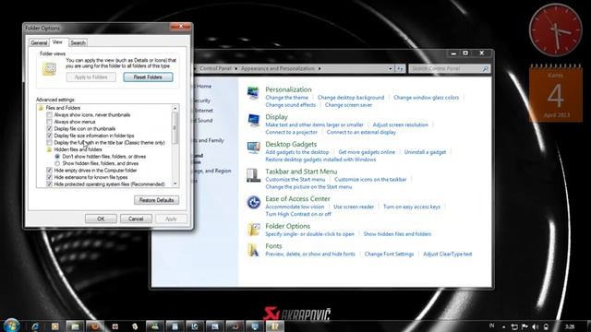Confirm Folder Options with OK

pyautogui.click(x=101, y=219)
